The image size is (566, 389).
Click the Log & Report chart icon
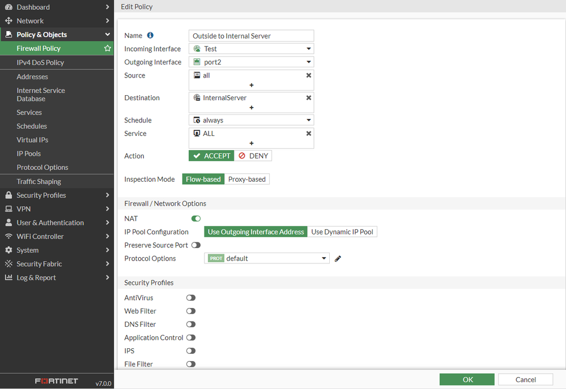(x=8, y=277)
